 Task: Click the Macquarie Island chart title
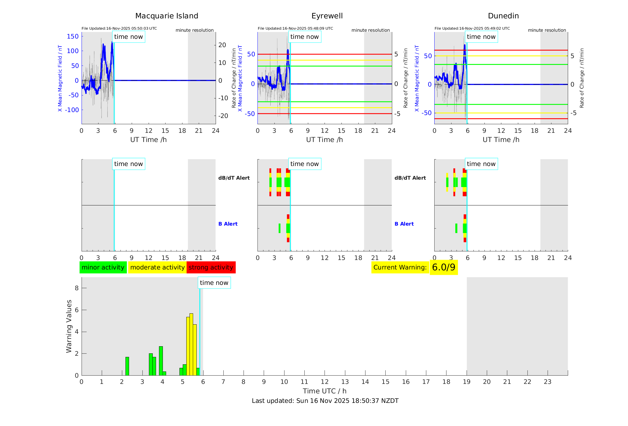tap(167, 16)
